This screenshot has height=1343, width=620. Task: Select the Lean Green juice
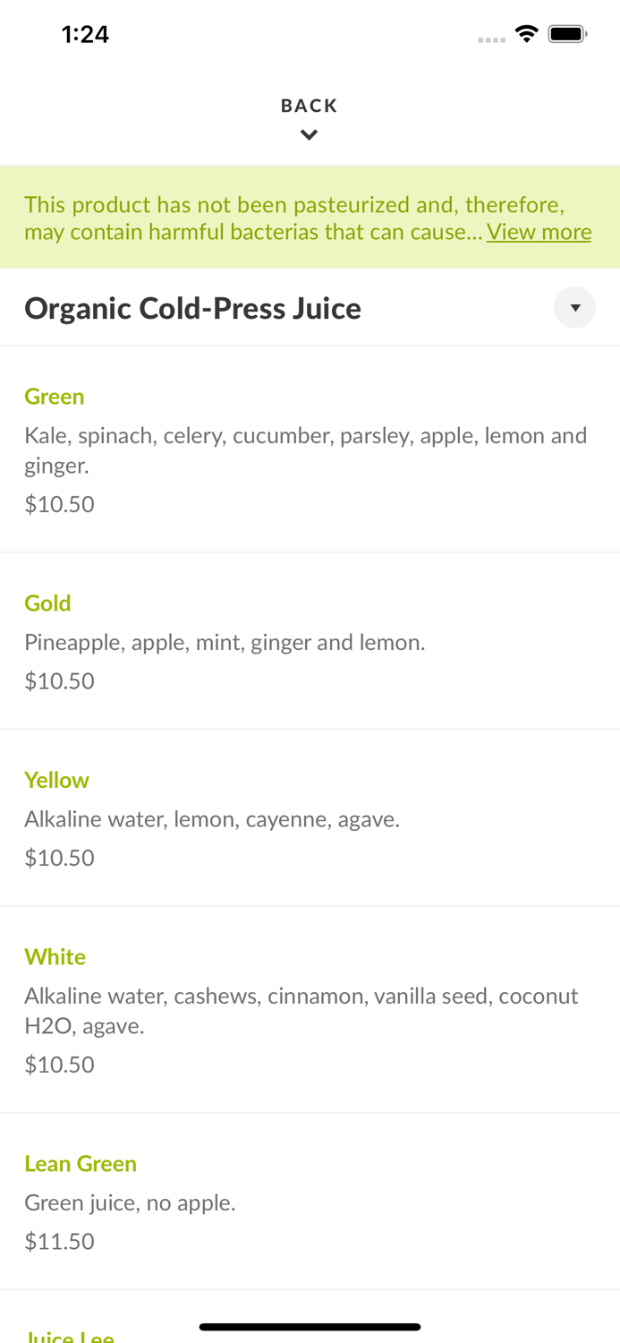pyautogui.click(x=81, y=1163)
